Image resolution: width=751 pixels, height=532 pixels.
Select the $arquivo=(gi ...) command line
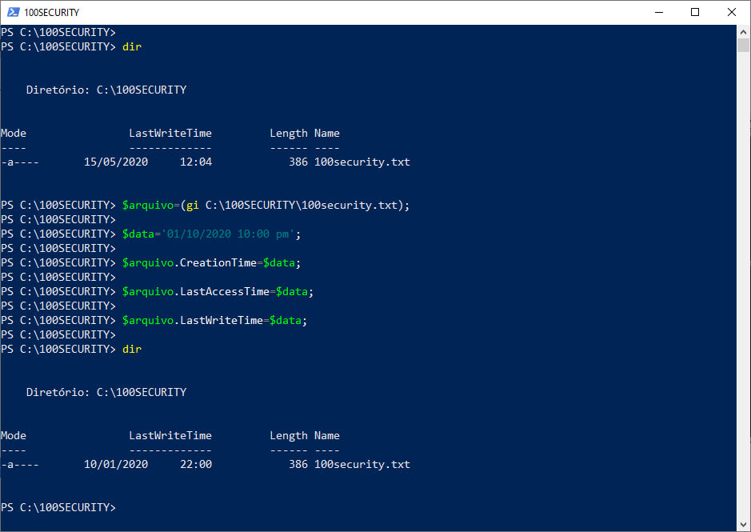[268, 205]
